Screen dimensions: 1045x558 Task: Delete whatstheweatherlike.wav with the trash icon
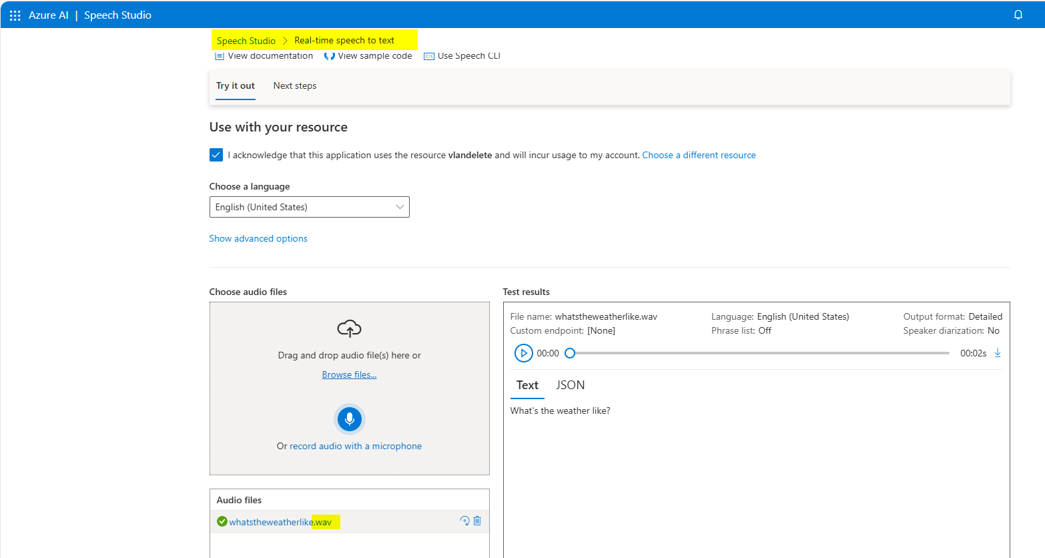(x=477, y=521)
